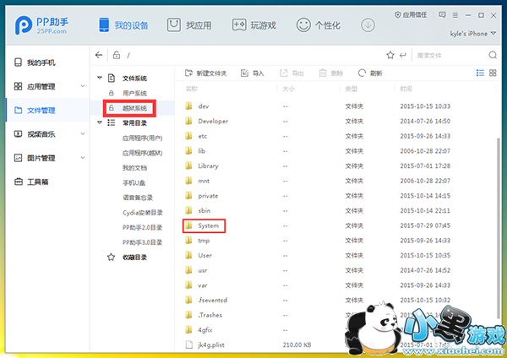Collapse the 常用目录 tree node
Image resolution: width=507 pixels, height=358 pixels.
pyautogui.click(x=100, y=122)
